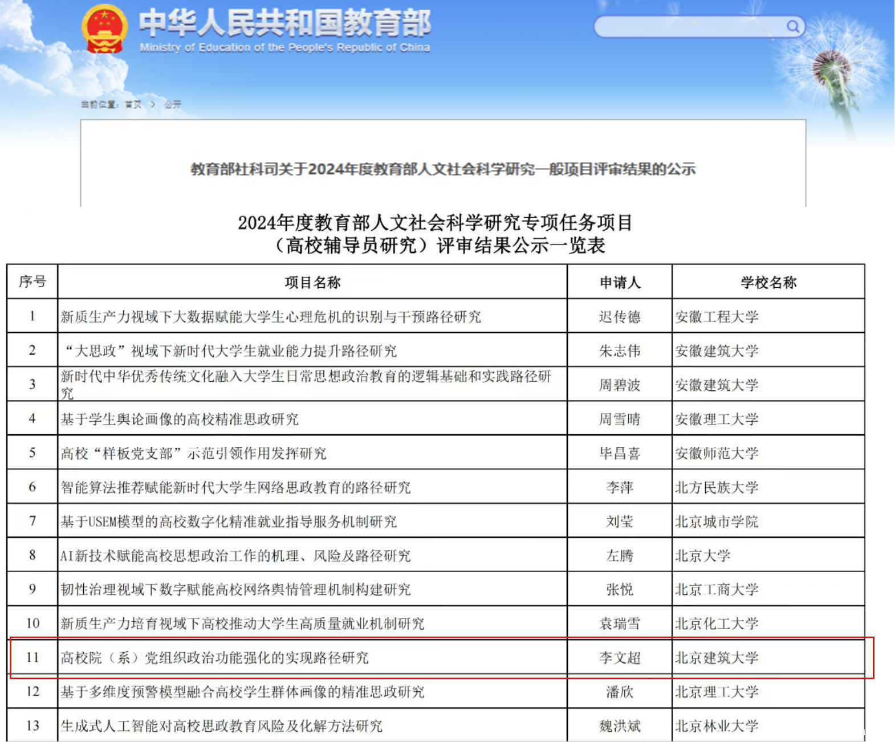Click the 序号 column header

[x=32, y=282]
